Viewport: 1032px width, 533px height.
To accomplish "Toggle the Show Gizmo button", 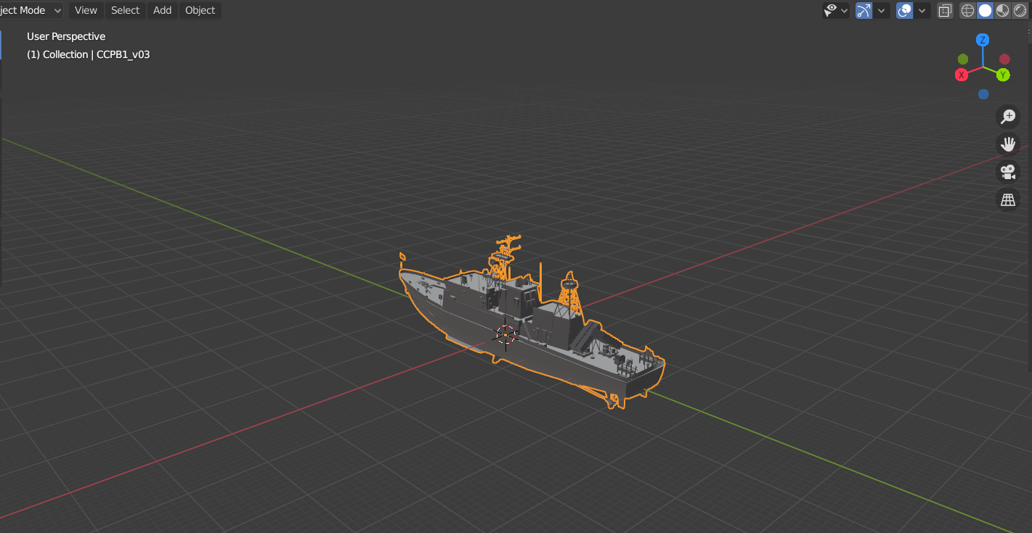I will [864, 10].
